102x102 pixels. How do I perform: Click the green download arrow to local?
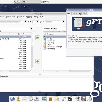(x=37, y=61)
